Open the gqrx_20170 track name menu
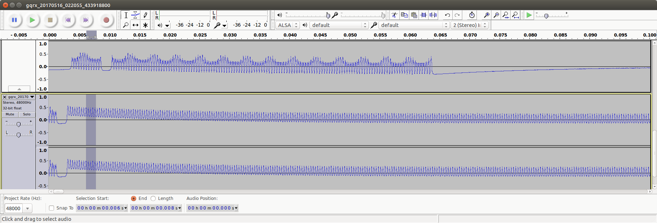This screenshot has width=657, height=223. pyautogui.click(x=21, y=97)
